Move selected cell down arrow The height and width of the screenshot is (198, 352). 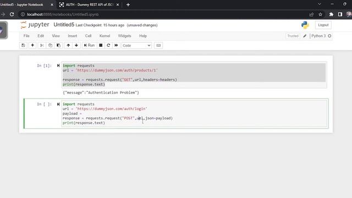pos(76,45)
